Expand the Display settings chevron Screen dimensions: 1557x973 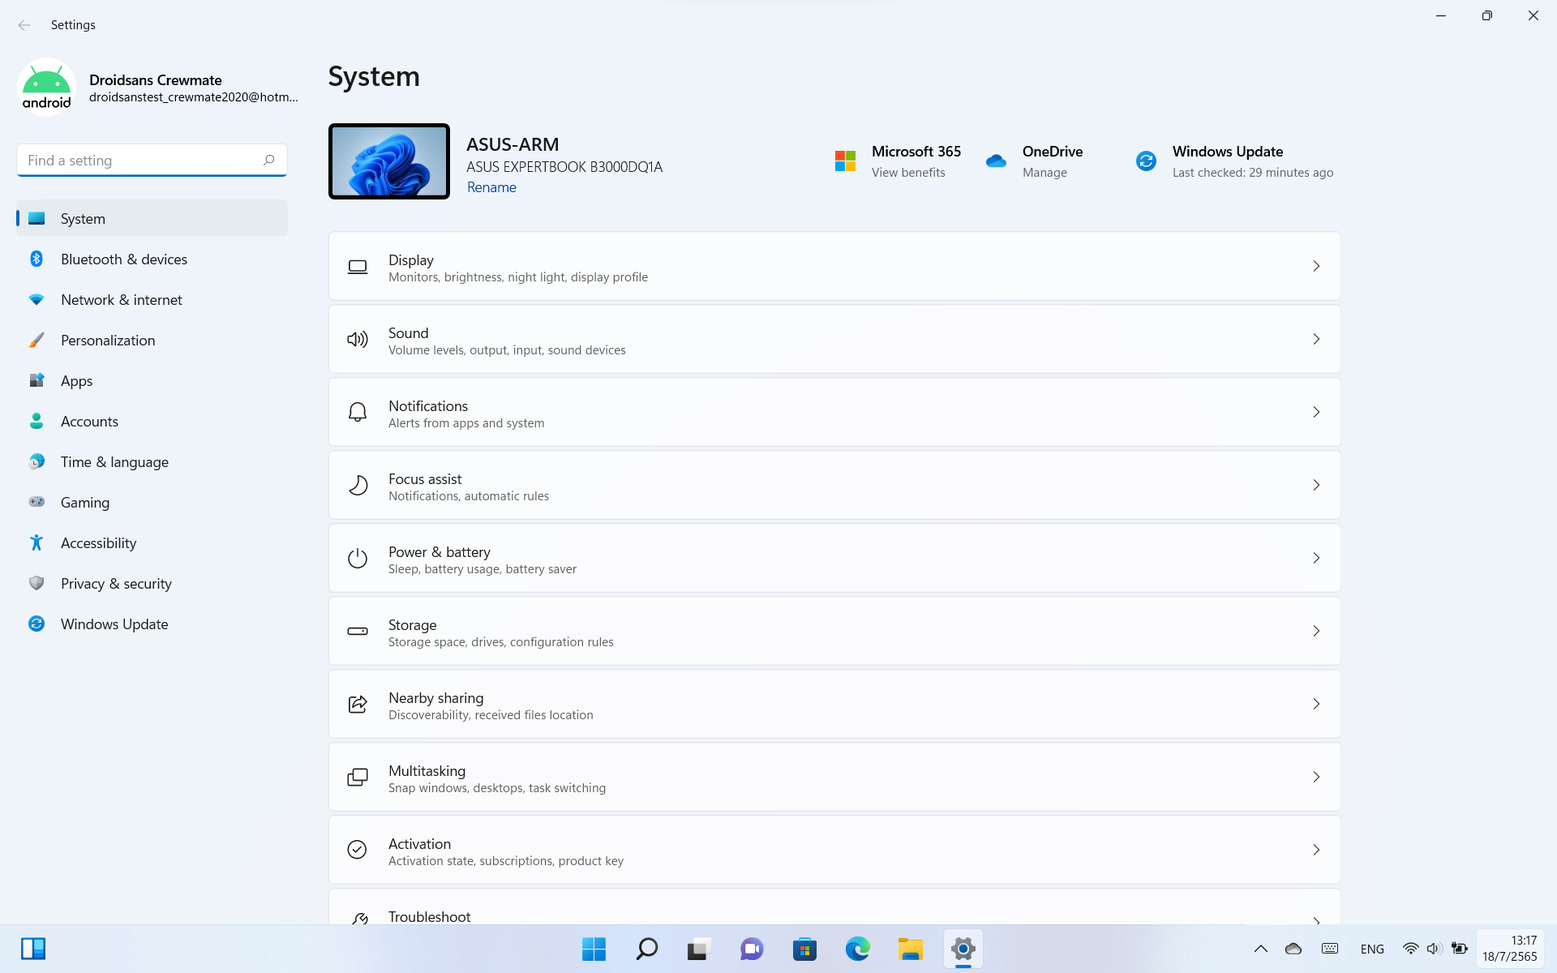[1316, 266]
